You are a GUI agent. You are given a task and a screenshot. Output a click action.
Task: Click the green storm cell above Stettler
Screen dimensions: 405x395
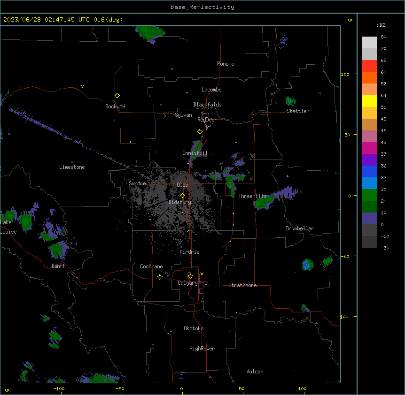click(x=290, y=101)
